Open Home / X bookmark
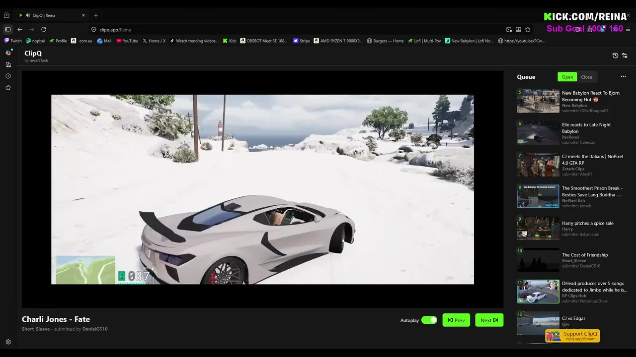The height and width of the screenshot is (357, 636). coord(154,41)
